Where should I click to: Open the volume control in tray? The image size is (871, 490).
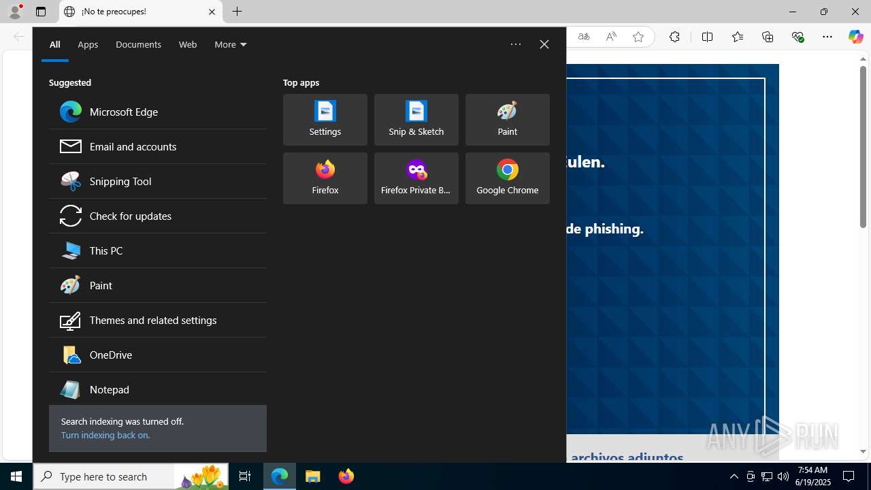pos(783,476)
